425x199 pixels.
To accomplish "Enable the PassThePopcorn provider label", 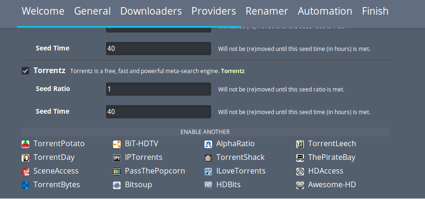I will tap(155, 171).
